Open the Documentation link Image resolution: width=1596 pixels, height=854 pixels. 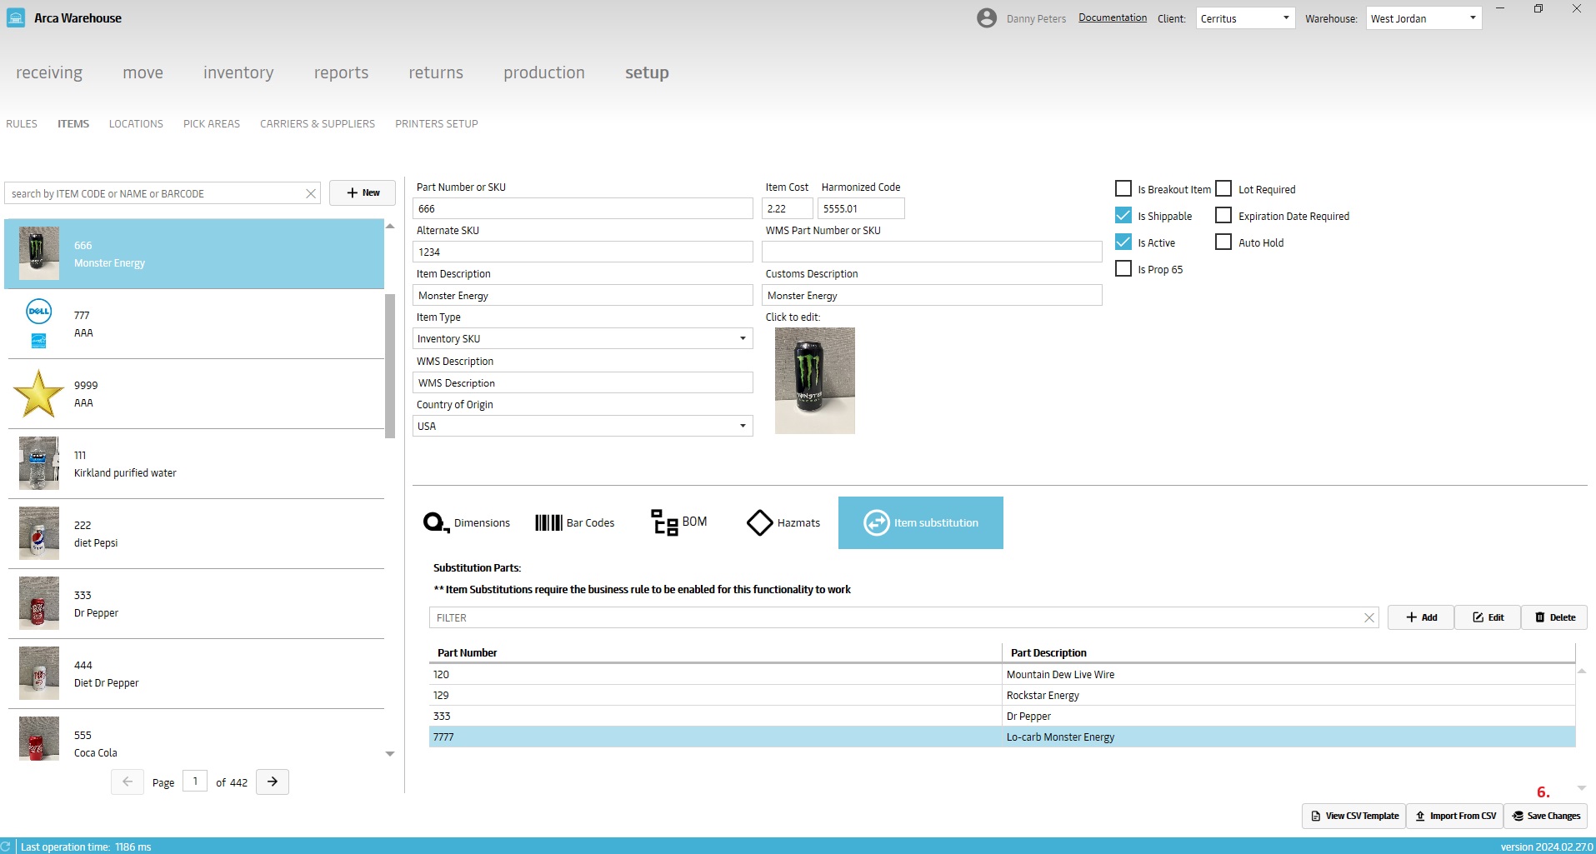[x=1113, y=17]
